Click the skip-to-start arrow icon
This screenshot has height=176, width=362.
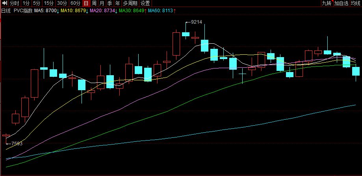point(5,3)
